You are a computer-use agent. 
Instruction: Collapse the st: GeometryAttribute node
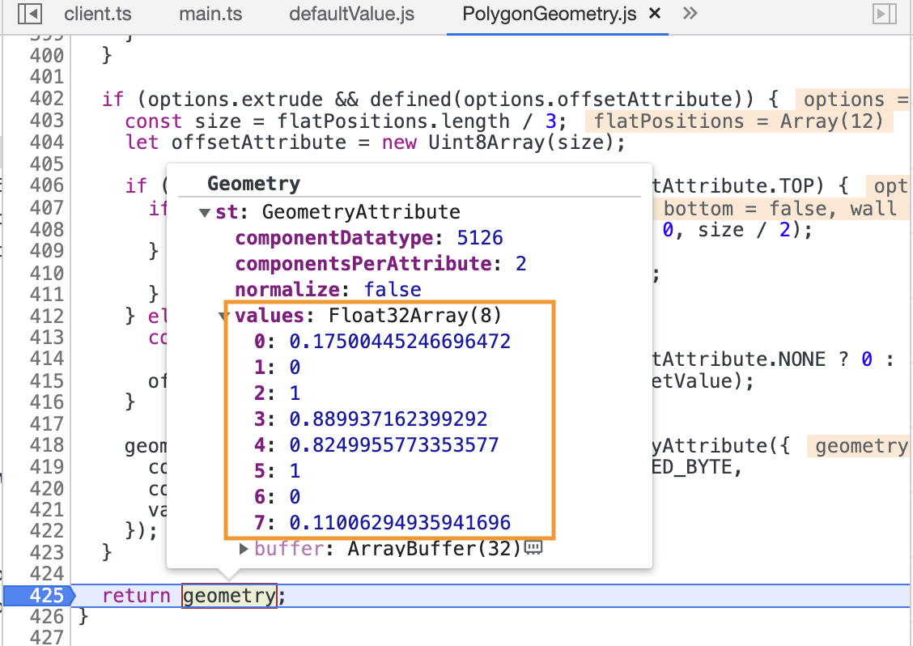tap(205, 211)
